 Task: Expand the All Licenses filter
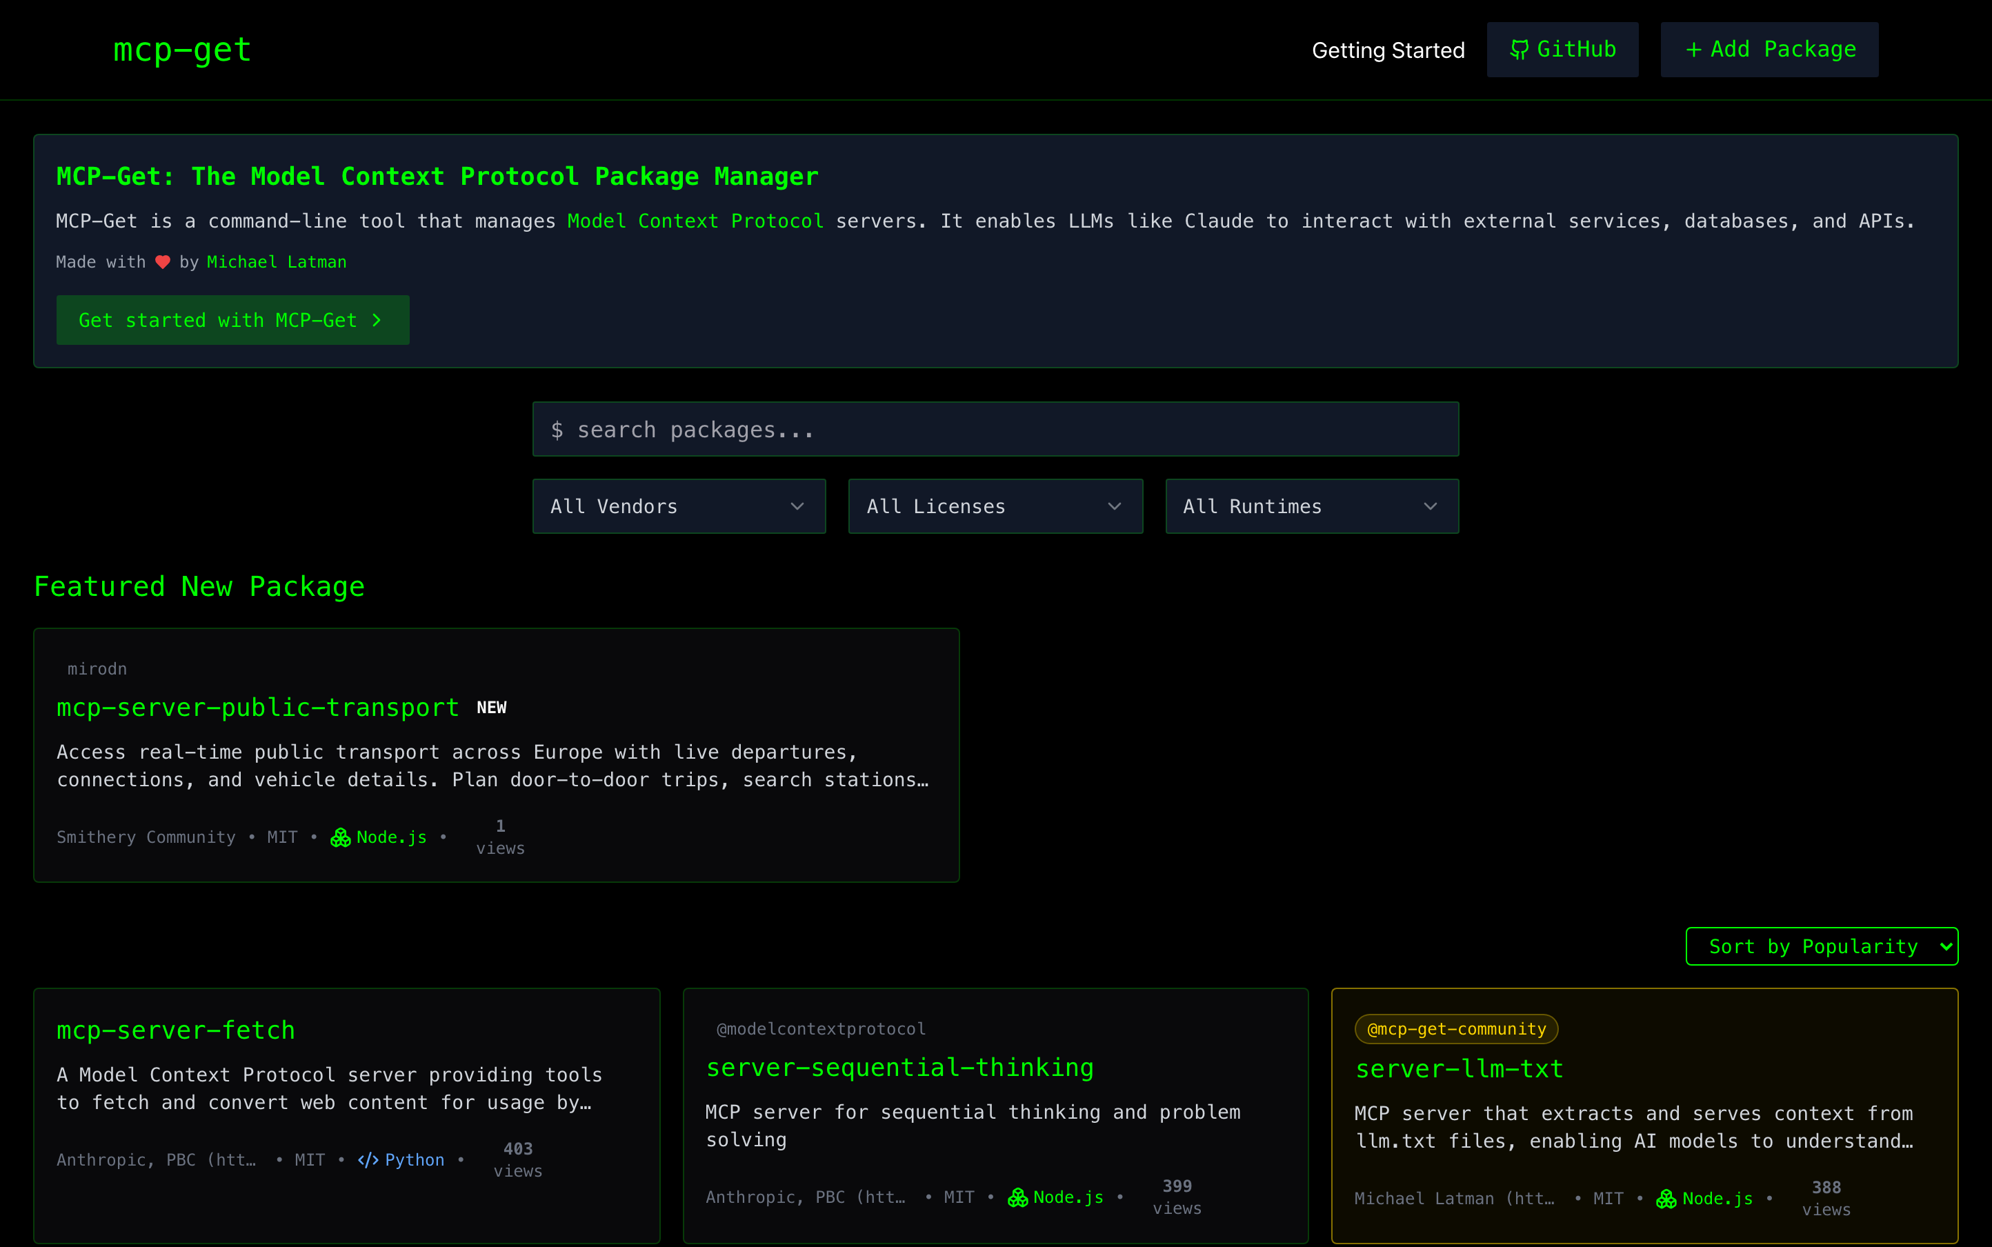pyautogui.click(x=995, y=506)
